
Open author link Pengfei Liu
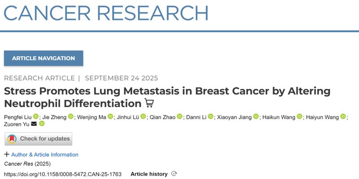pyautogui.click(x=17, y=117)
